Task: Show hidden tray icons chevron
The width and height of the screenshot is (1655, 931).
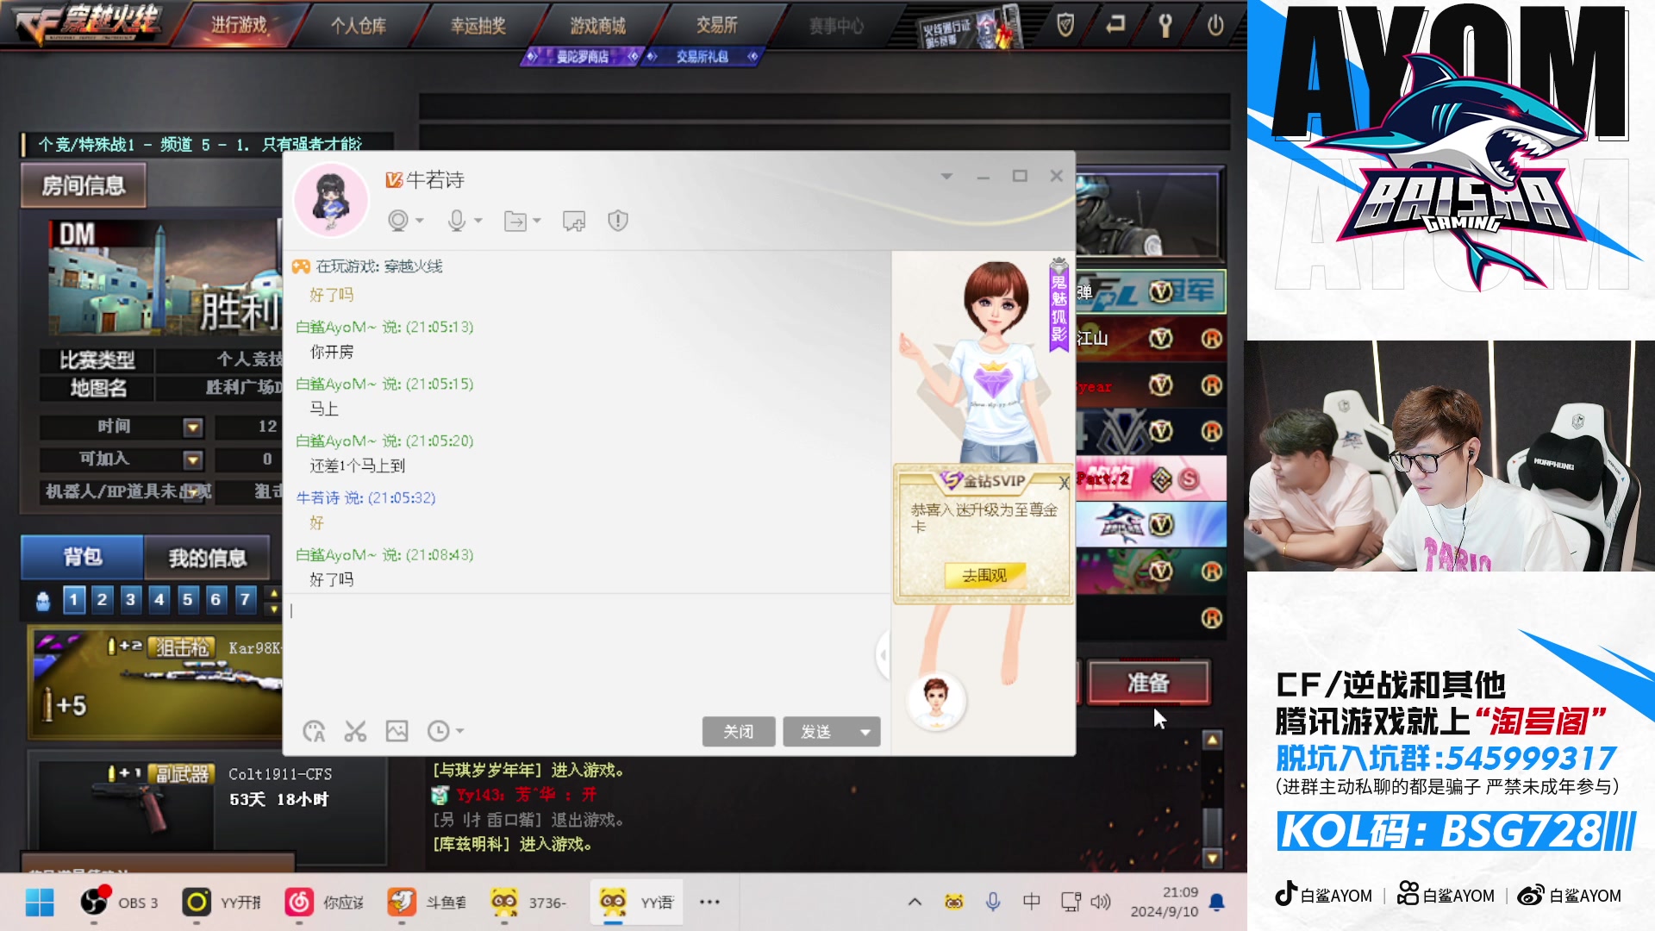Action: (915, 902)
